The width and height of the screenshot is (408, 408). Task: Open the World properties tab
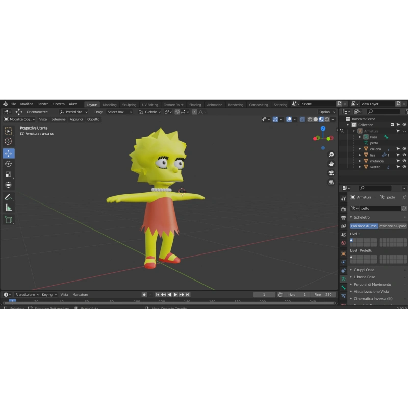click(343, 243)
